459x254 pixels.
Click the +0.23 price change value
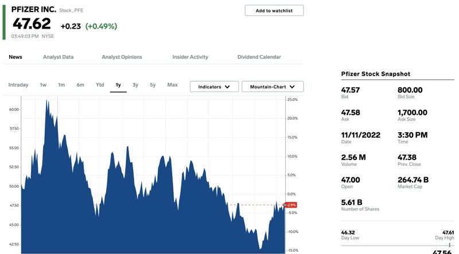(x=71, y=26)
